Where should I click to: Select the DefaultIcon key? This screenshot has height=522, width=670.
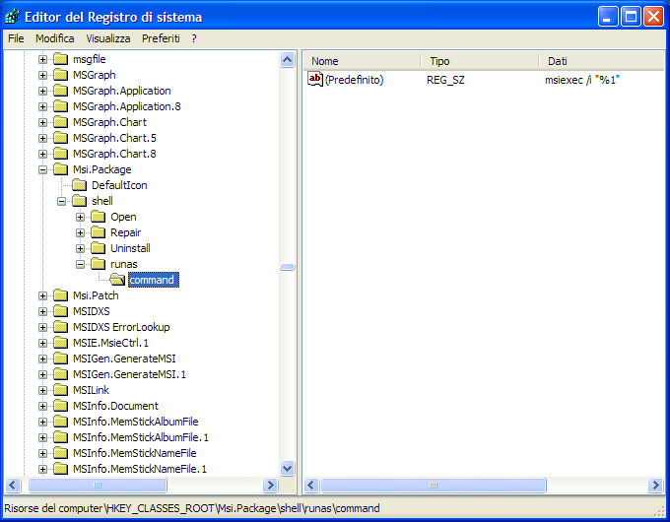[119, 185]
